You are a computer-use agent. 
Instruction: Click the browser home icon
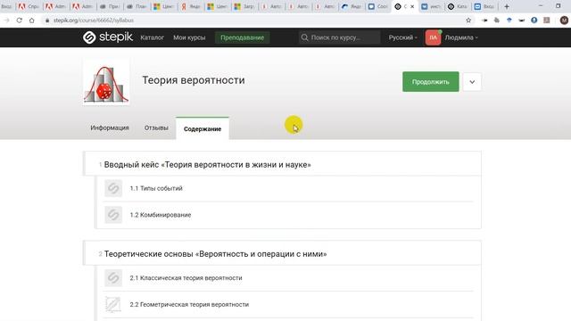32,21
